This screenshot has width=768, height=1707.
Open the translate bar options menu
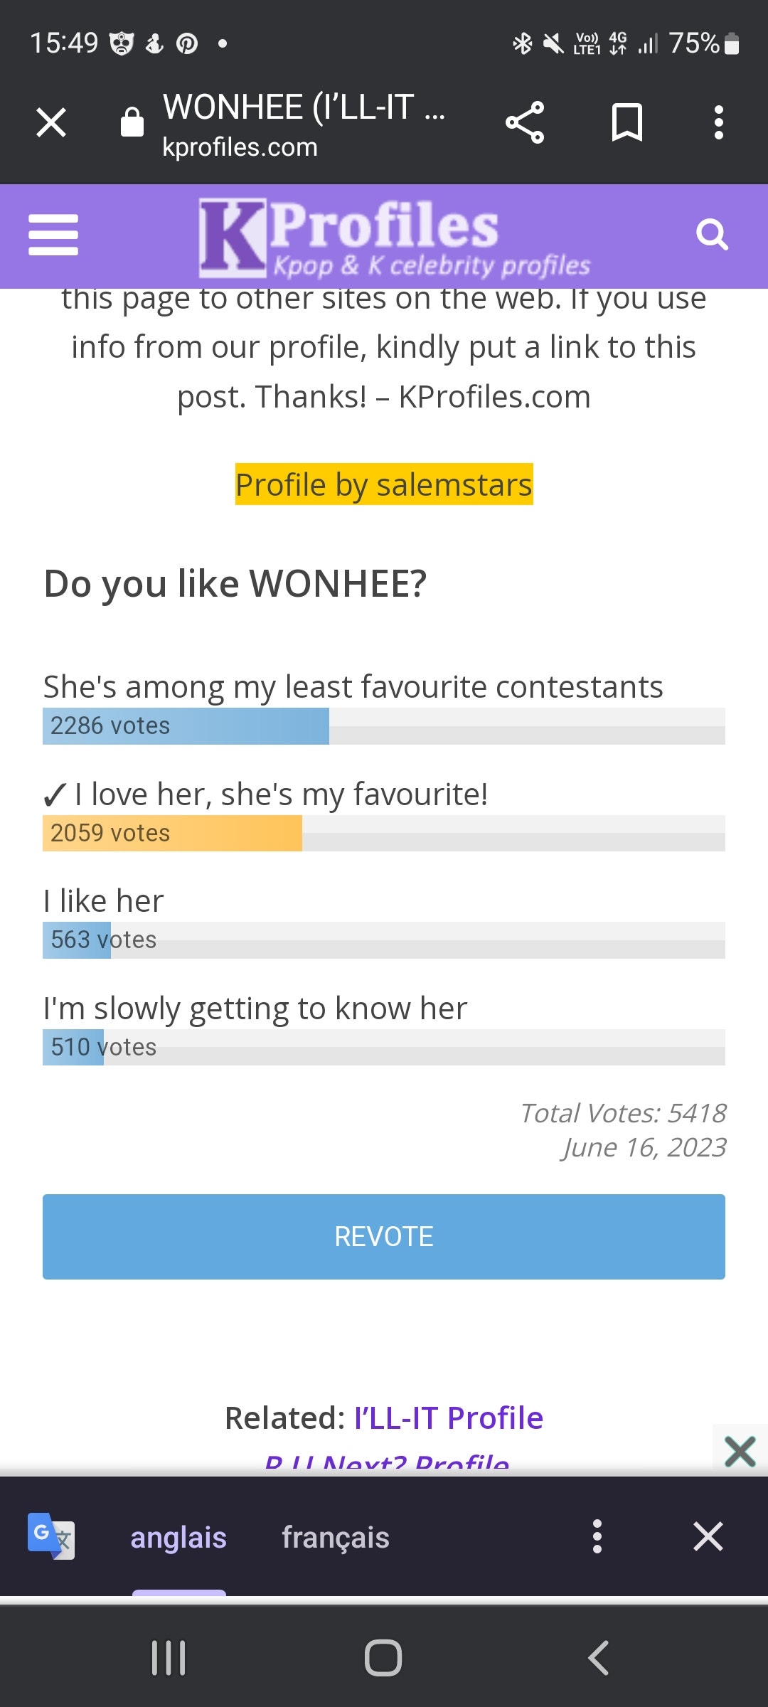(x=597, y=1536)
